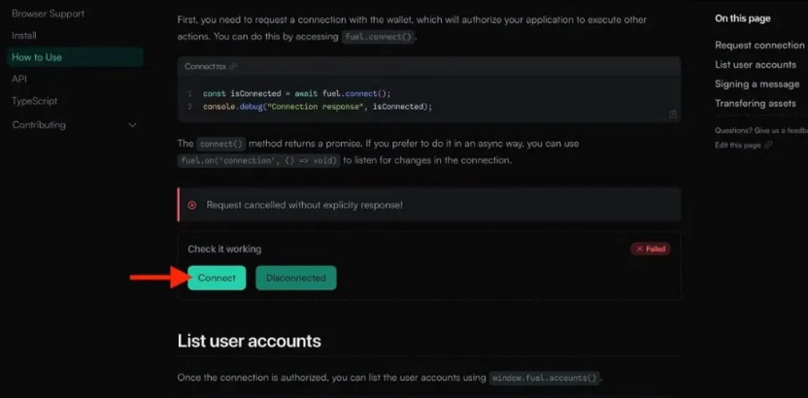
Task: Click the List user accounts heading
Action: [249, 341]
